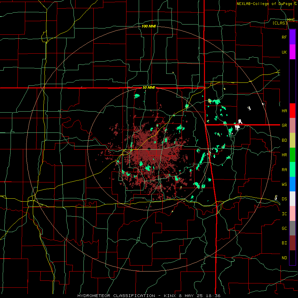Click the "GR" legend label

(x=284, y=125)
